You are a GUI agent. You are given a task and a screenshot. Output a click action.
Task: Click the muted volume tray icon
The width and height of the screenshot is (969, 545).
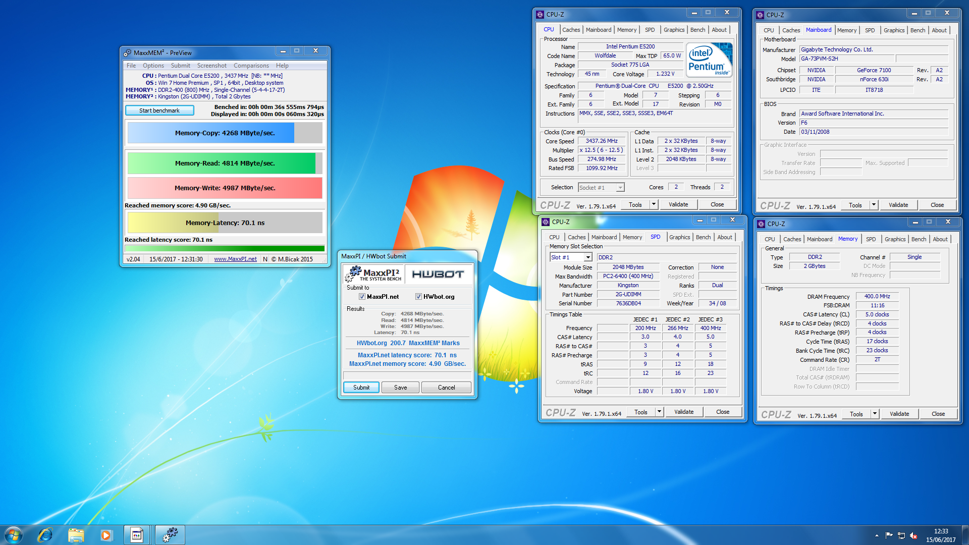pos(913,535)
